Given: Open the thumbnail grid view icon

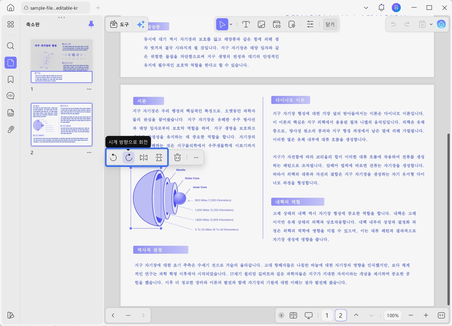Looking at the screenshot, I should tap(11, 24).
